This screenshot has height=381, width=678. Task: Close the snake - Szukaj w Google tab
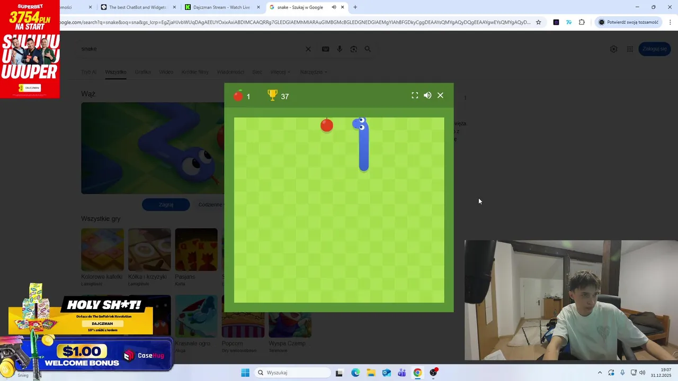point(343,7)
